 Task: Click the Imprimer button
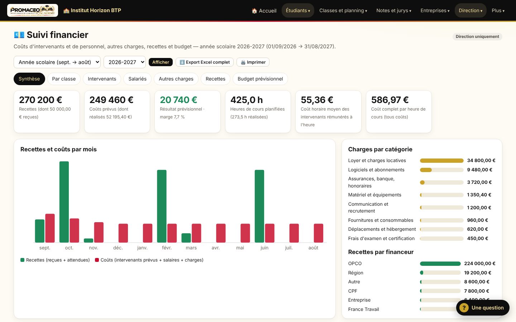[x=253, y=62]
